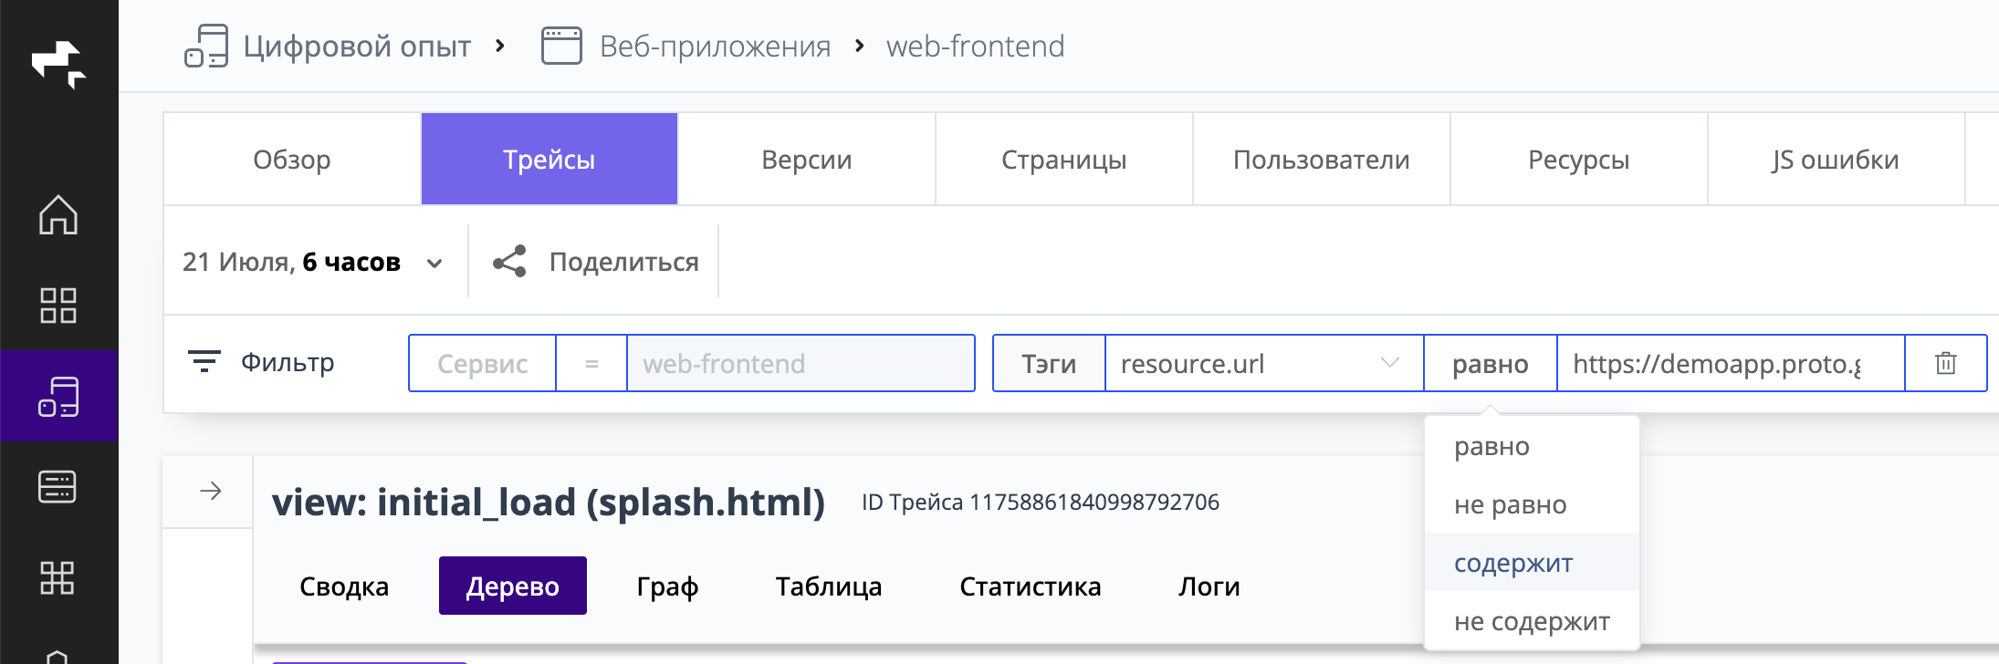The image size is (1999, 664).
Task: Click the web-frontend breadcrumb
Action: click(975, 47)
